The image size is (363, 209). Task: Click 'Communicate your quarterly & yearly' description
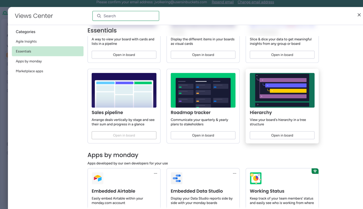[x=199, y=122]
